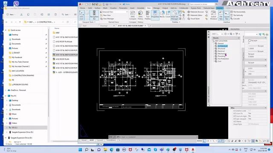273x153 pixels.
Task: Open Visual Styles manager
Action: (193, 19)
